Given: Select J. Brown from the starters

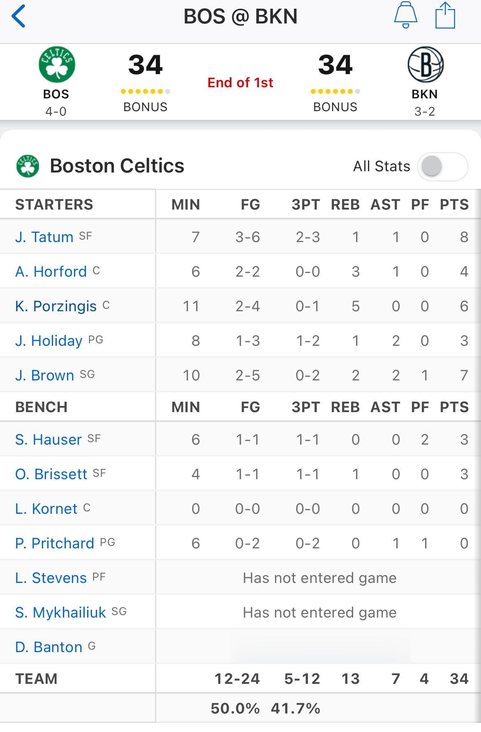Looking at the screenshot, I should [44, 375].
